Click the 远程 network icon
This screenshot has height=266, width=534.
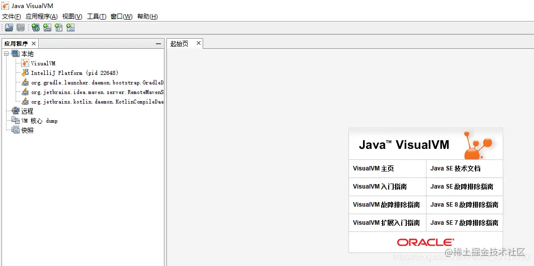[16, 111]
